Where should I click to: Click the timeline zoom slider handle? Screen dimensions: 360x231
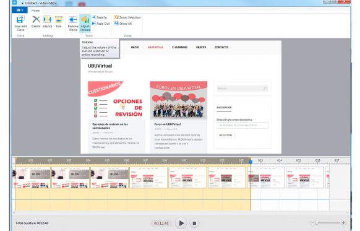point(317,222)
